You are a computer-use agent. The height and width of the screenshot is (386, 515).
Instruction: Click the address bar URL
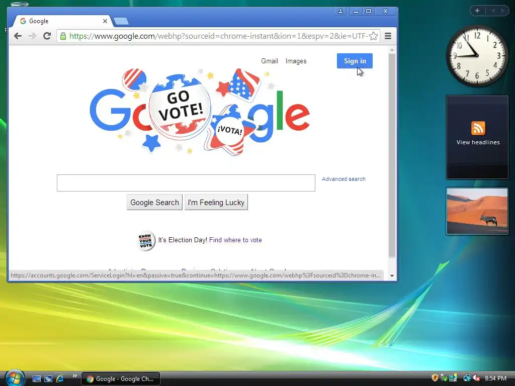tap(218, 36)
